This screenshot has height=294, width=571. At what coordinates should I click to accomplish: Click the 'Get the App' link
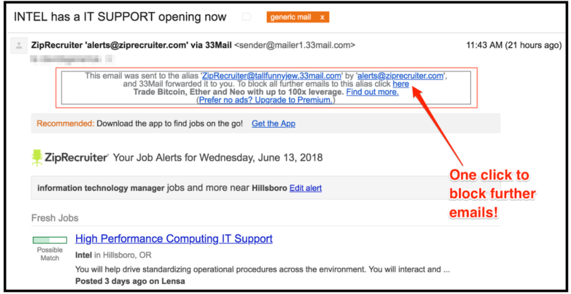pos(273,123)
